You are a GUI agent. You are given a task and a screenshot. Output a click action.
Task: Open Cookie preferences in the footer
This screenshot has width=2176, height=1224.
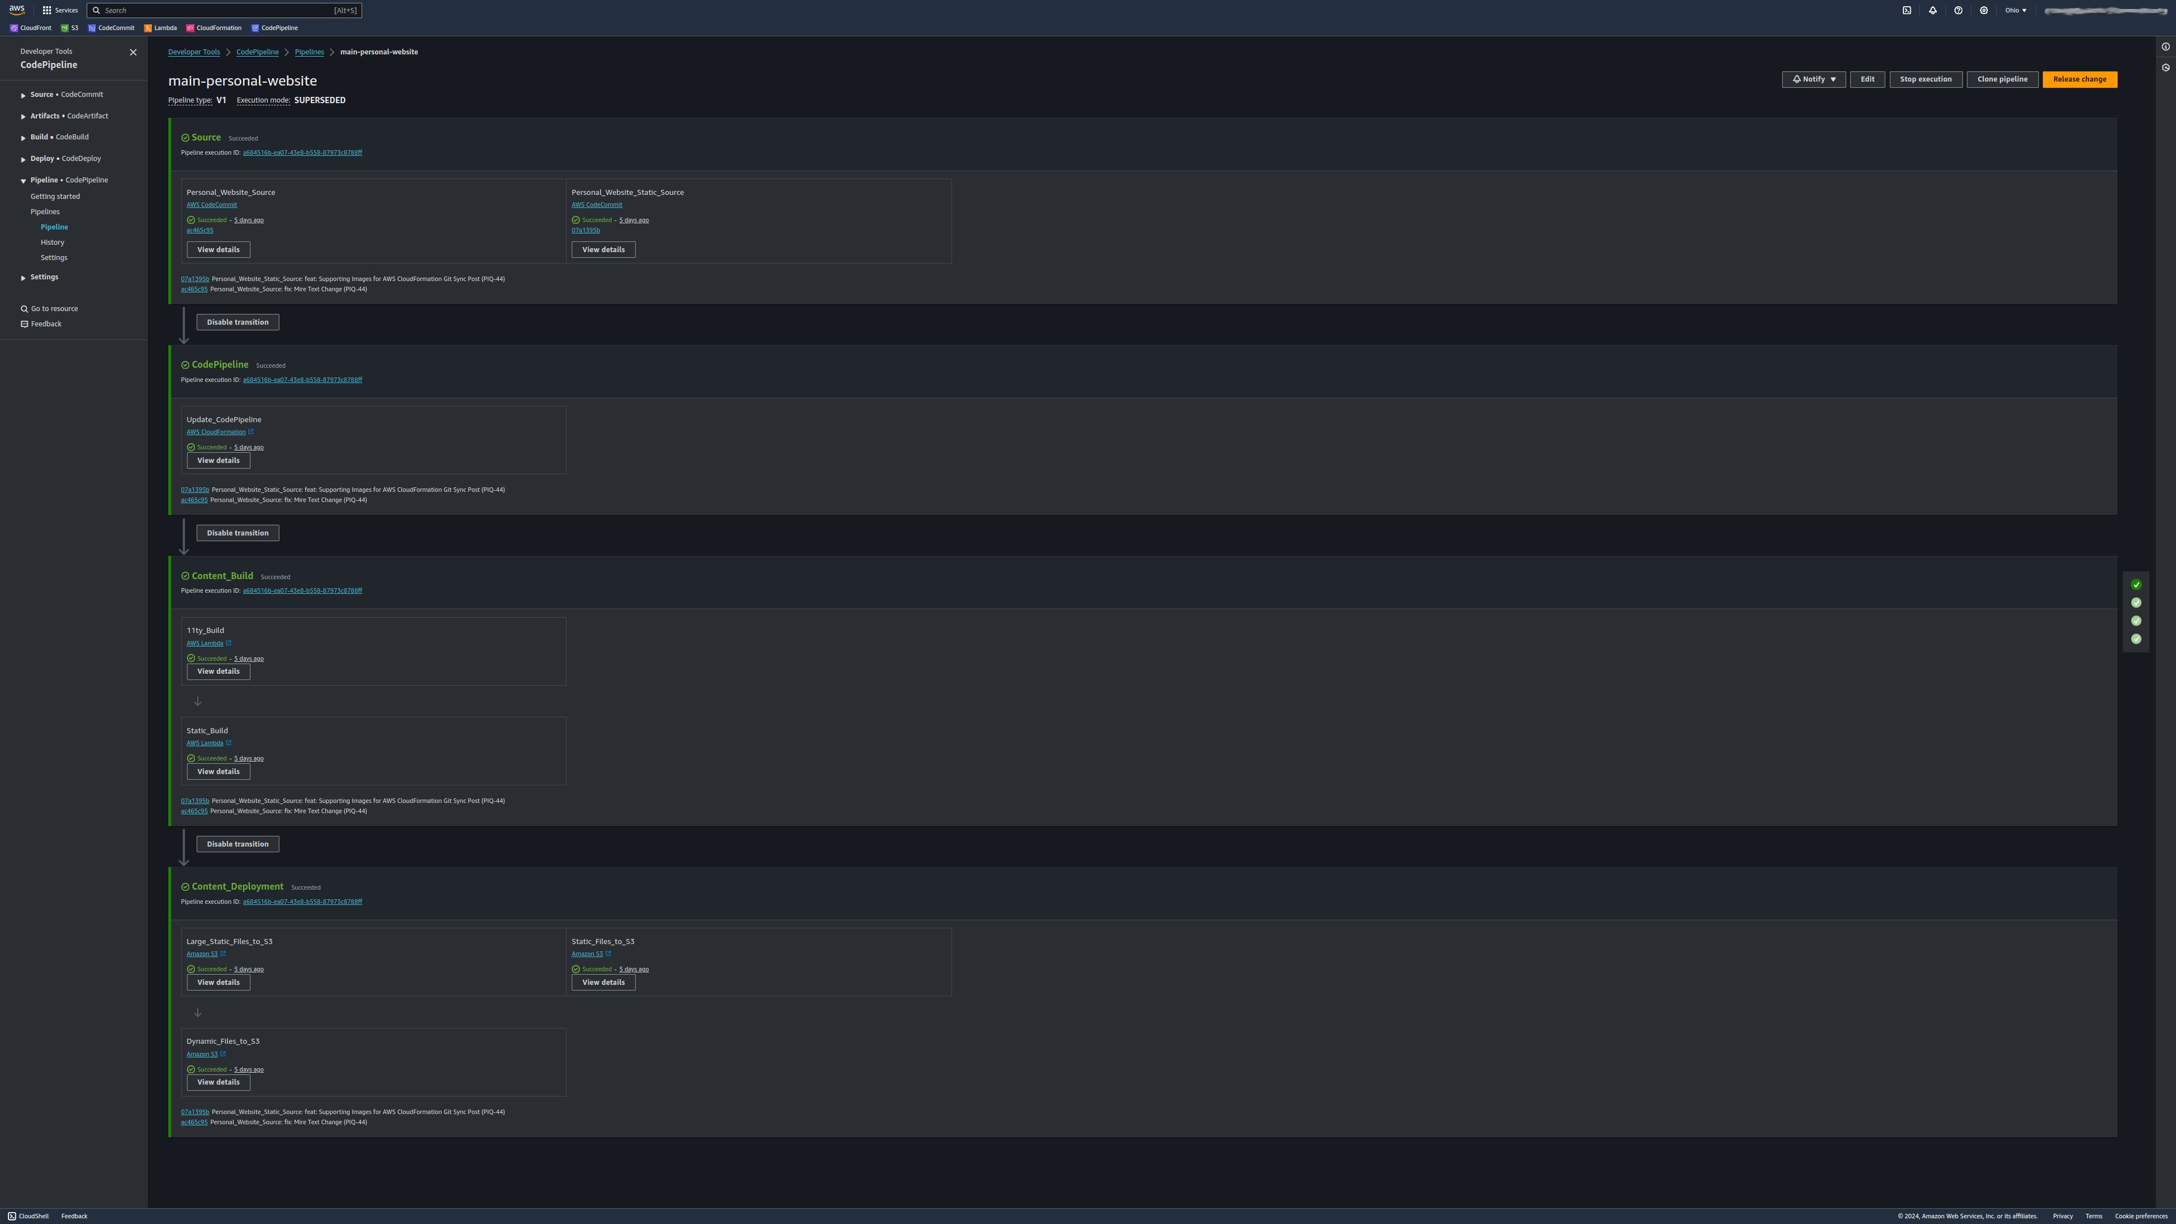(x=2140, y=1217)
